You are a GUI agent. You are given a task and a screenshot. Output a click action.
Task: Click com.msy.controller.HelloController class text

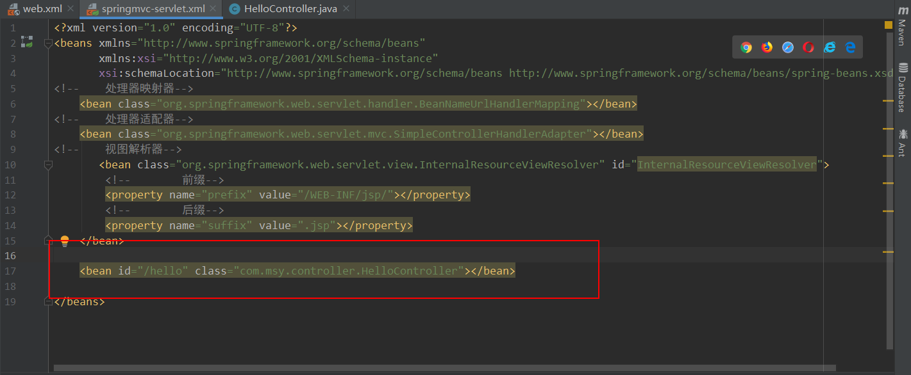coord(349,271)
